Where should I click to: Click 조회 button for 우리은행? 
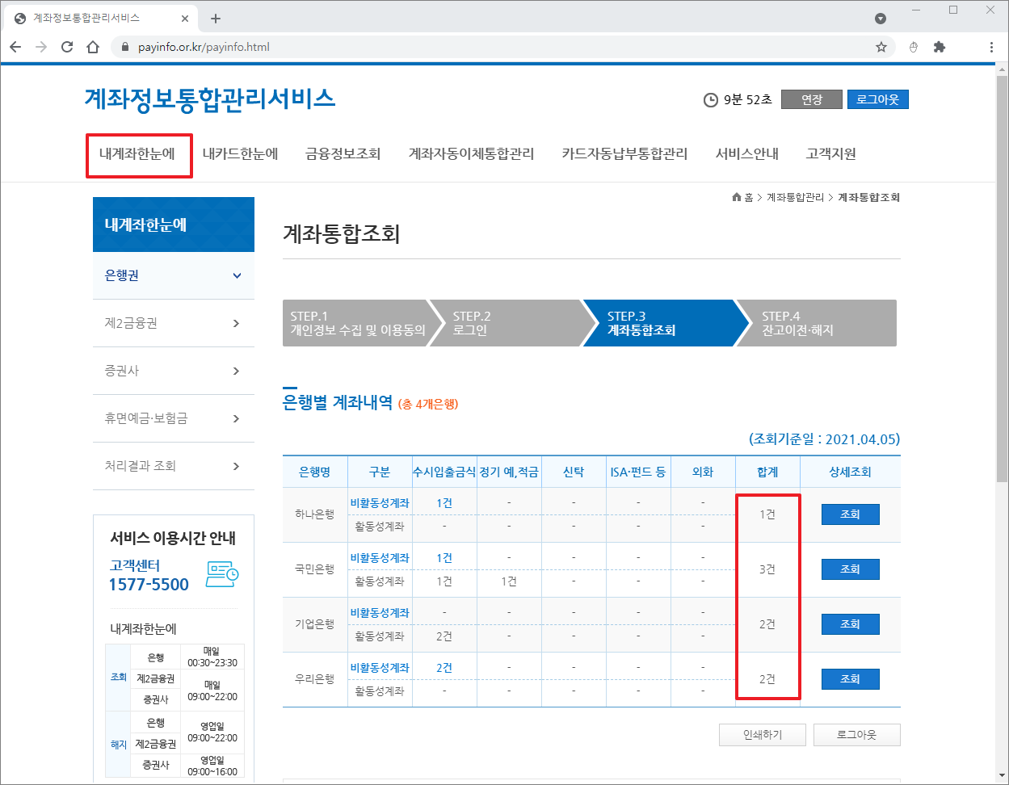pyautogui.click(x=850, y=679)
